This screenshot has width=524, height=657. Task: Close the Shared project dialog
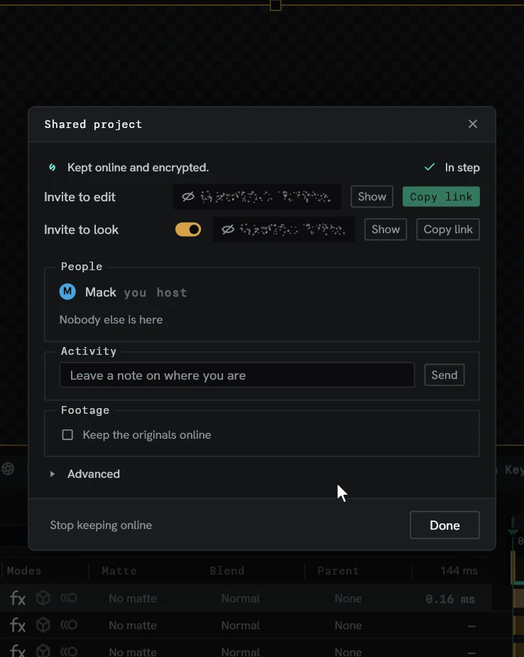click(472, 124)
